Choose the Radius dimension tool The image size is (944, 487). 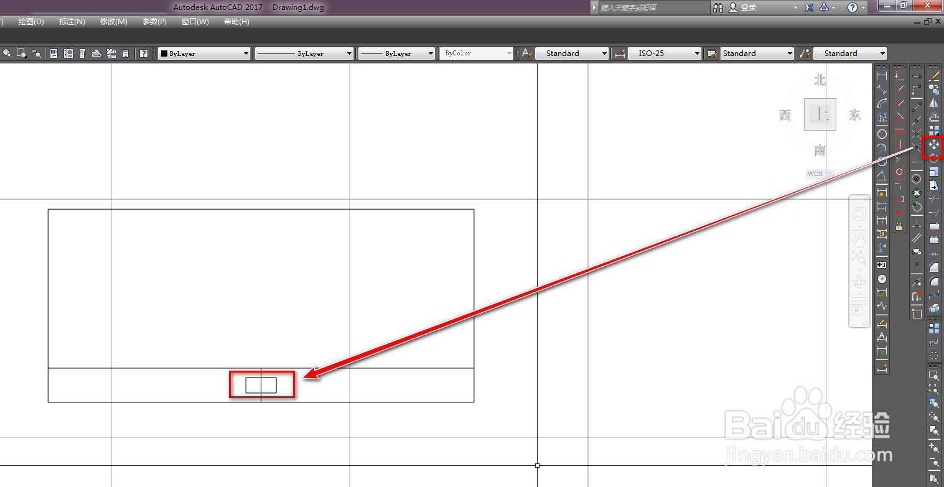882,134
